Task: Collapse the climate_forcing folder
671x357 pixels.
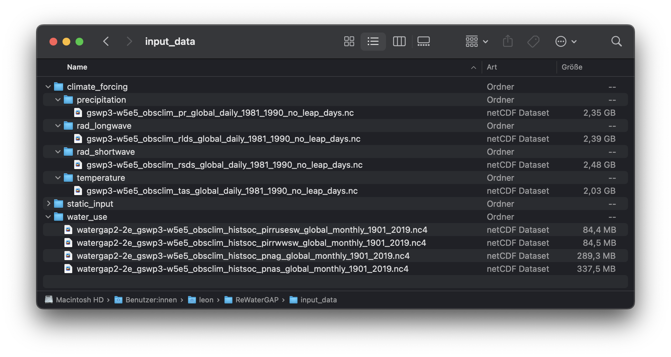Action: (x=48, y=87)
